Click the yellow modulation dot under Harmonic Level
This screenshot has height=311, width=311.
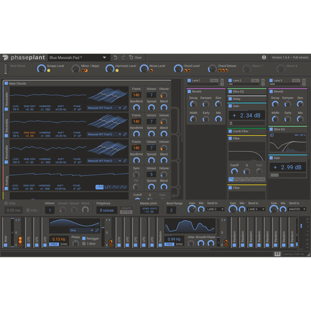coord(117,70)
